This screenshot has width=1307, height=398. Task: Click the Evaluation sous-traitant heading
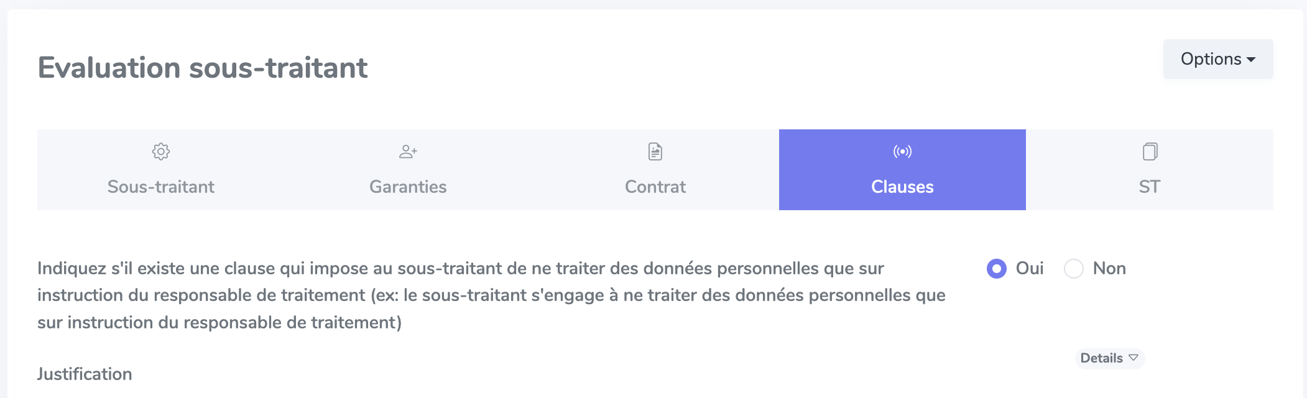(203, 67)
